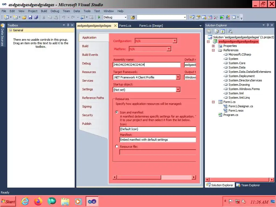This screenshot has width=276, height=207.
Task: Pin the Toolbox panel with auto-hide
Action: (68, 25)
